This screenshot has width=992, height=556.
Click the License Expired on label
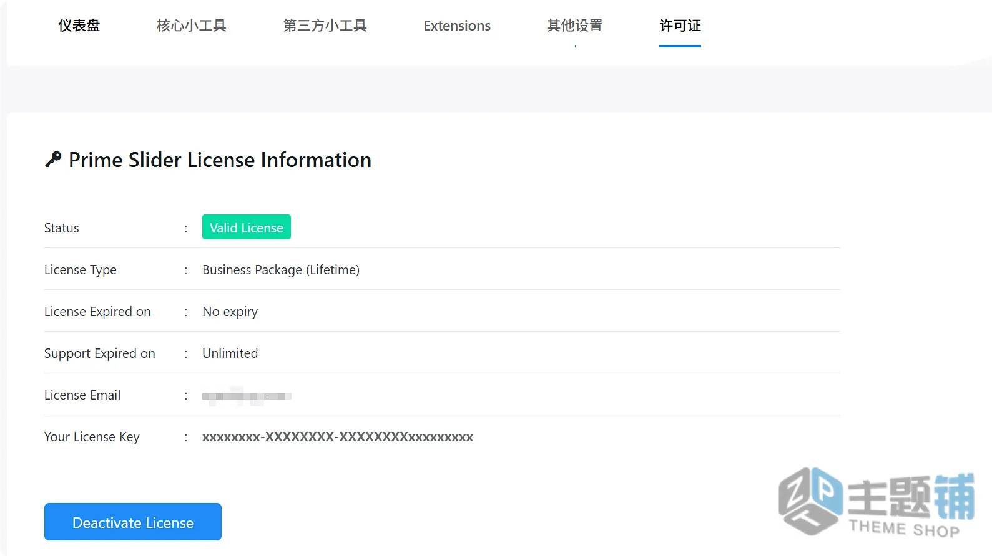click(x=97, y=312)
